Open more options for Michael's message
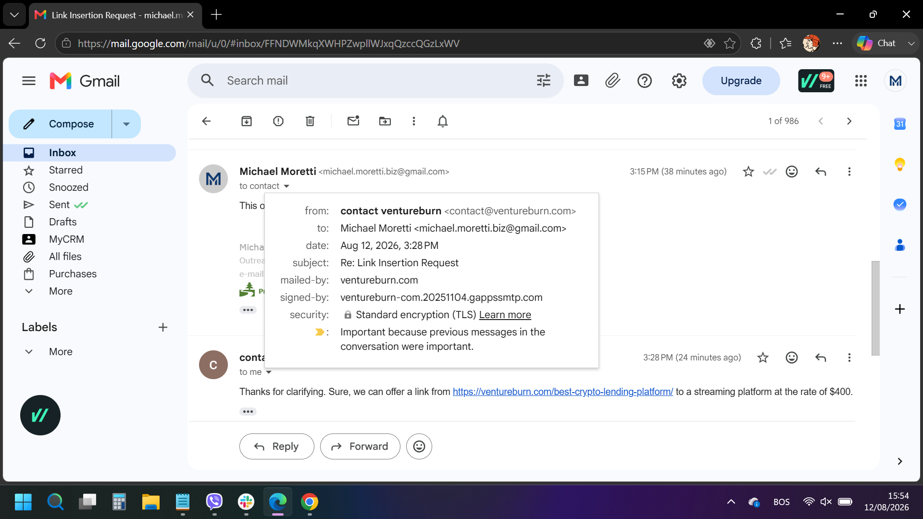Viewport: 923px width, 519px height. tap(849, 172)
